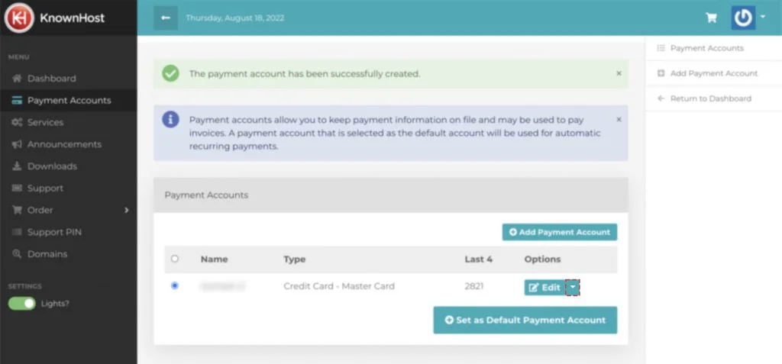
Task: Click the green success checkmark icon
Action: 170,74
